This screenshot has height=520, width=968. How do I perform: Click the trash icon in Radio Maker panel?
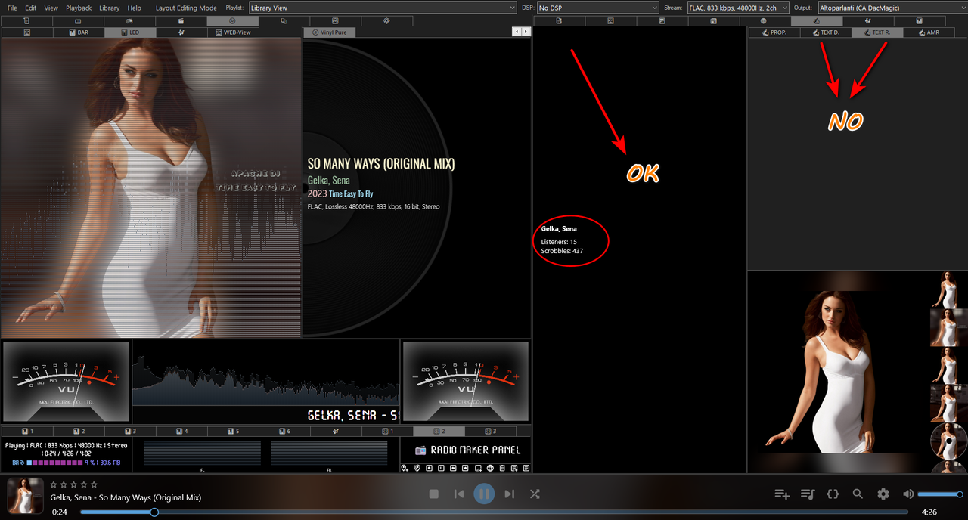click(x=502, y=468)
